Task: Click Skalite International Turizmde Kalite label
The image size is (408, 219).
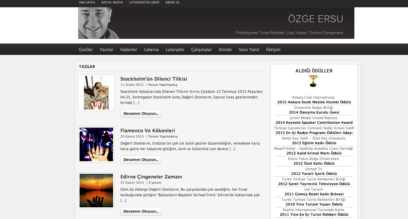Action: 314,210
